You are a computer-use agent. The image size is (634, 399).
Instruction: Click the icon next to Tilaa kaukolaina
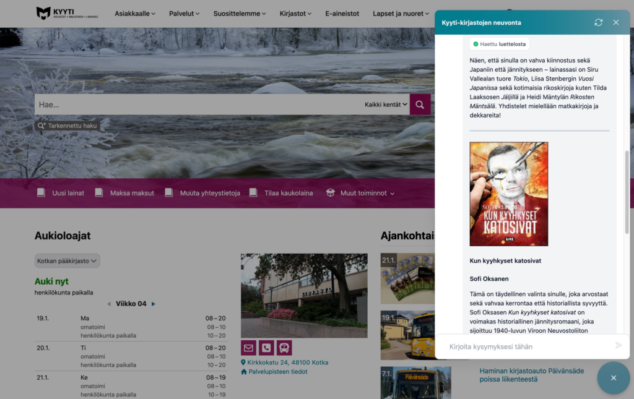(253, 192)
